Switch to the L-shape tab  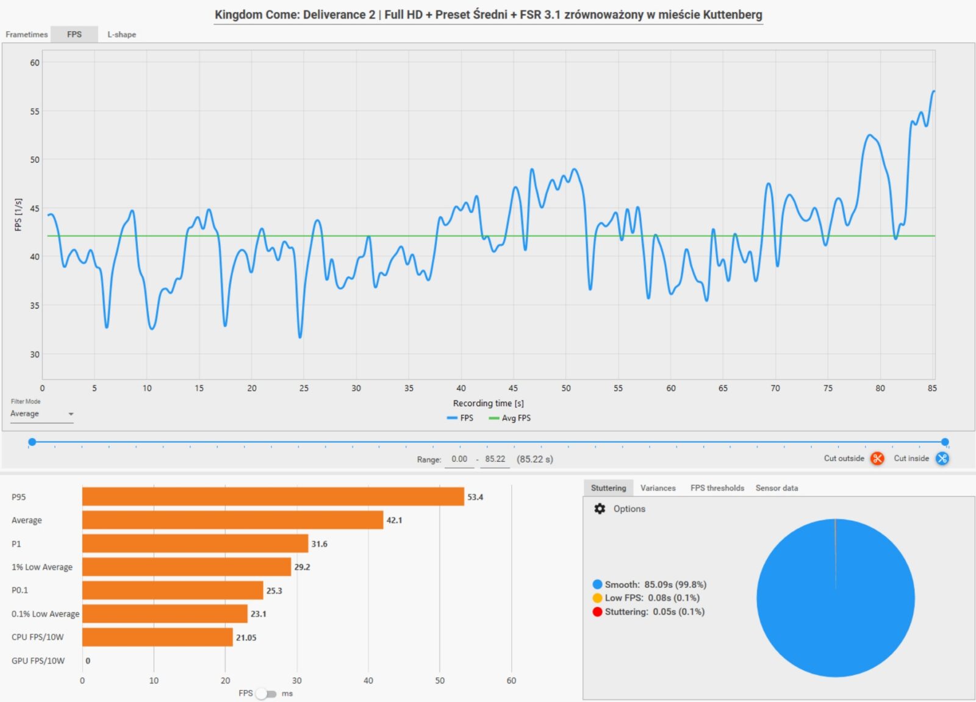click(x=121, y=35)
